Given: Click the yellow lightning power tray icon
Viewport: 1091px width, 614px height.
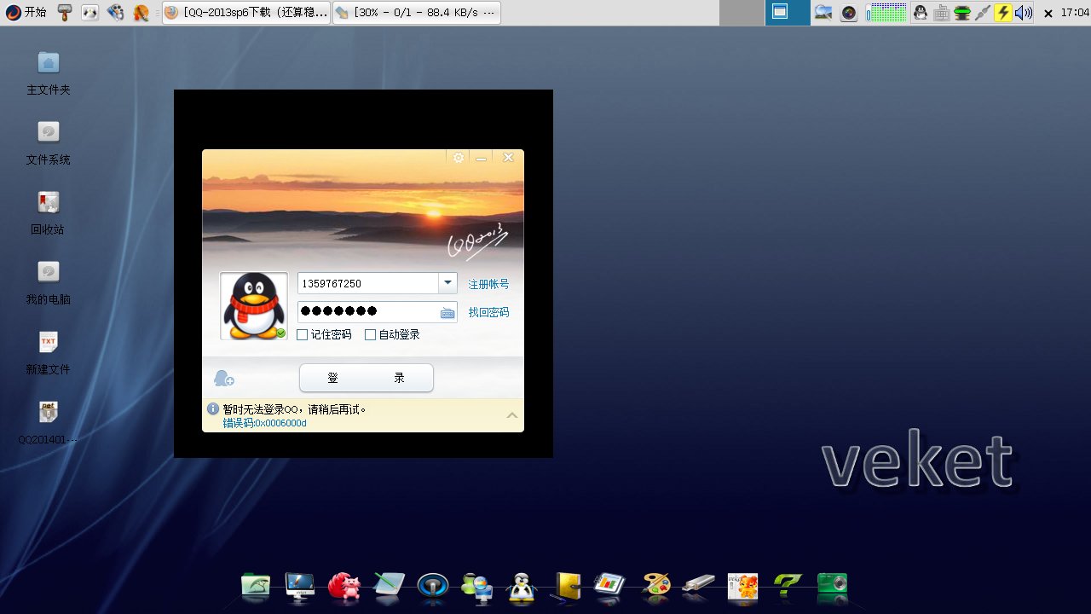Looking at the screenshot, I should 1003,12.
